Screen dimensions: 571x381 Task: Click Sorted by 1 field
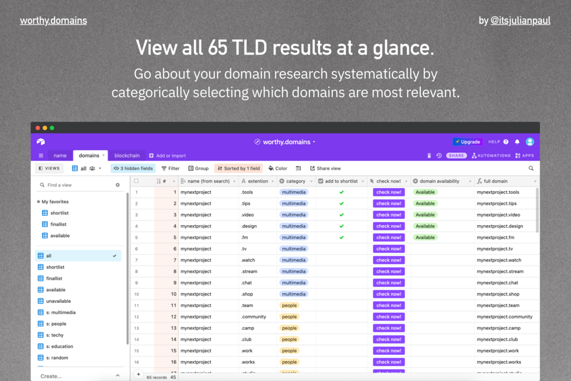click(x=239, y=168)
